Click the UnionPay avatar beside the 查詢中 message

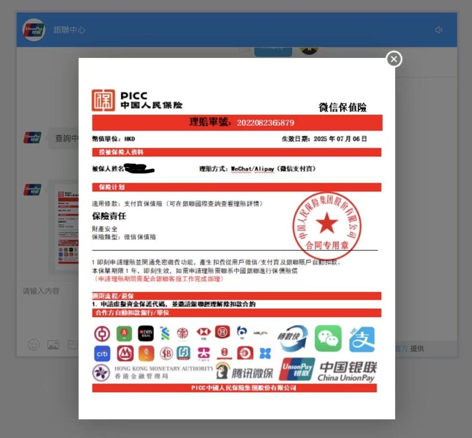33,137
